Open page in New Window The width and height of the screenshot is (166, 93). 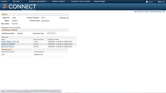139,12
